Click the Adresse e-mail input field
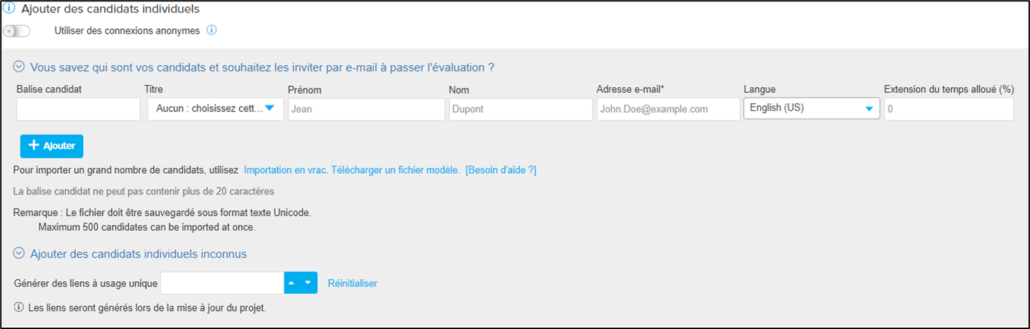Viewport: 1030px width, 329px height. point(668,109)
